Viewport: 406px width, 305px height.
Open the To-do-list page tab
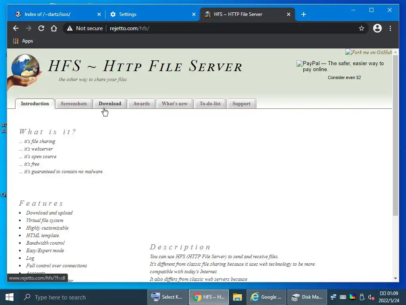210,104
